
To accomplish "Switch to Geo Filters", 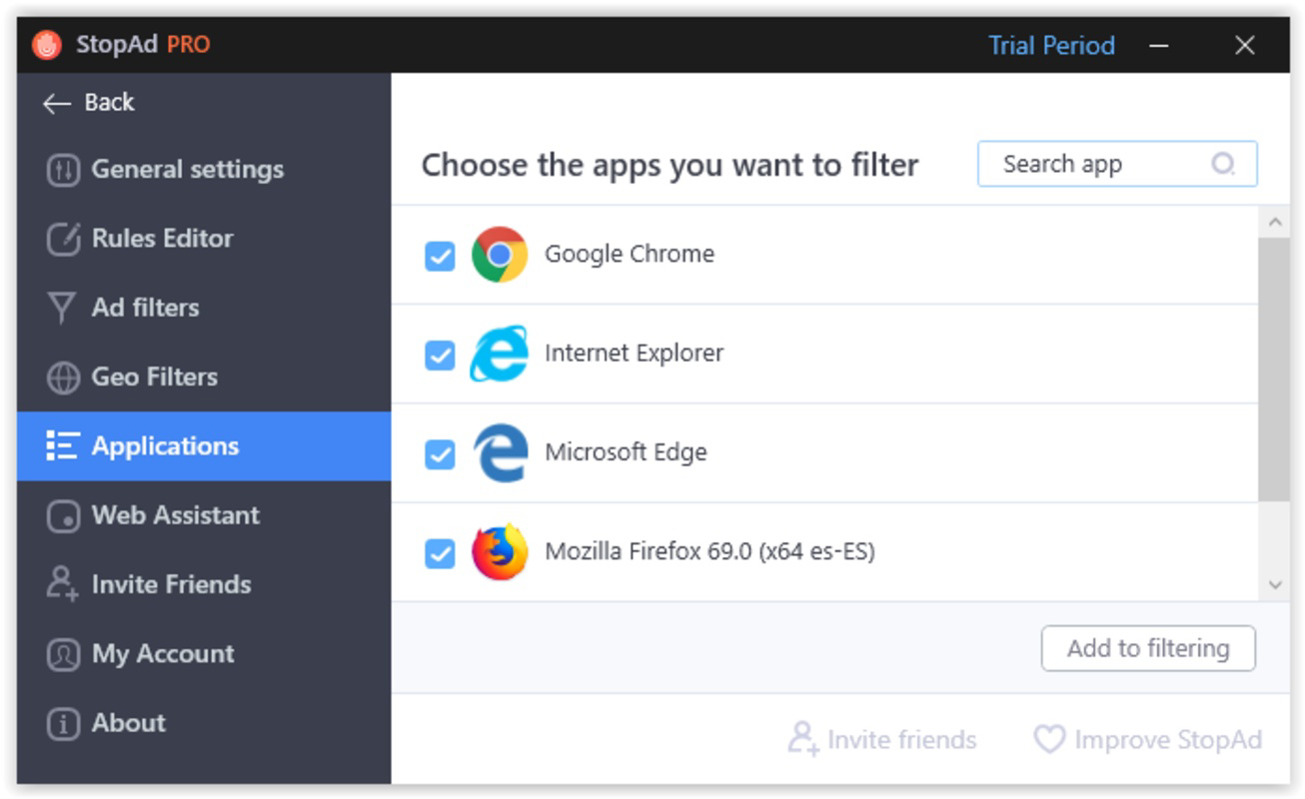I will pos(204,378).
